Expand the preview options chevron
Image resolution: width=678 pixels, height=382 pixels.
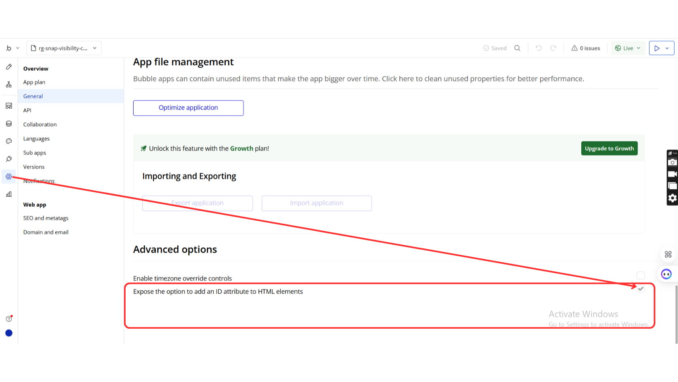[x=667, y=48]
